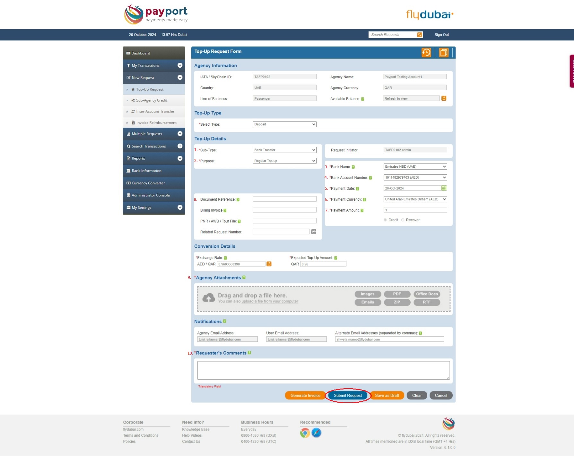Click the Submit Request button
The height and width of the screenshot is (461, 574).
(x=348, y=395)
